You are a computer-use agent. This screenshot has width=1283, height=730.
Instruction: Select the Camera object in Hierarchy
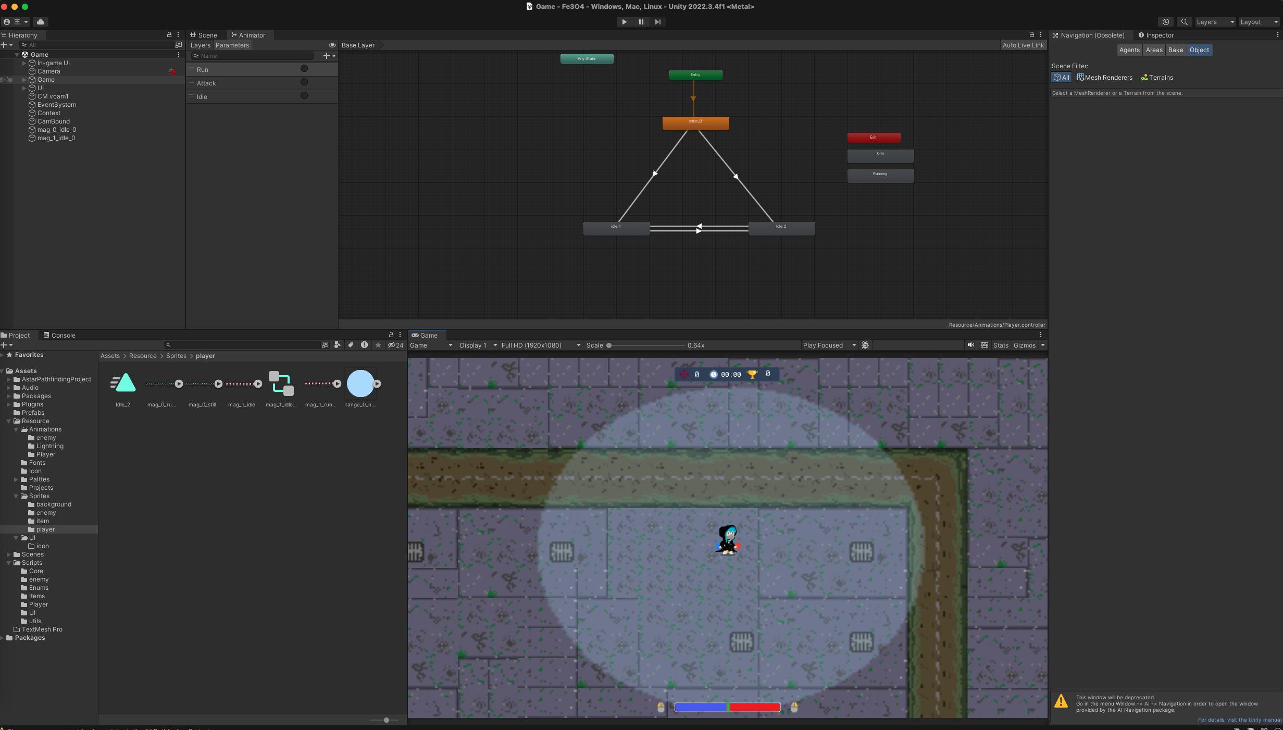click(x=48, y=71)
